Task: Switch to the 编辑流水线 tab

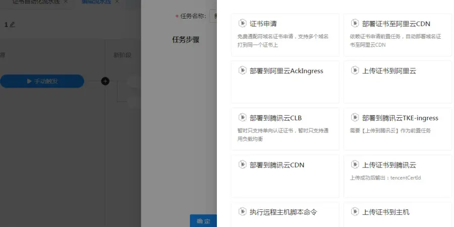Action: pos(96,2)
